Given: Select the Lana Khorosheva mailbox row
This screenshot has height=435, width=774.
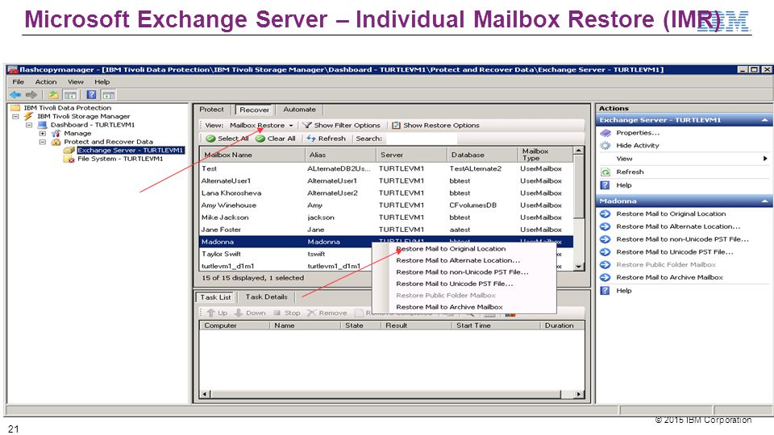Looking at the screenshot, I should [x=386, y=193].
